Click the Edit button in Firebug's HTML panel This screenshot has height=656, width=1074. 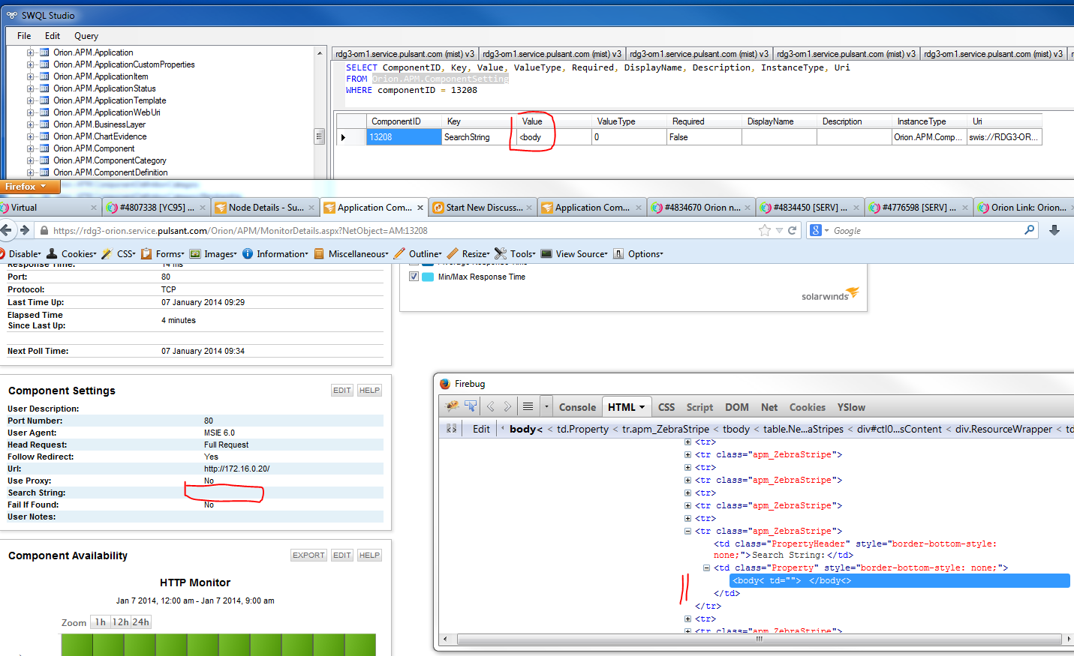(481, 429)
